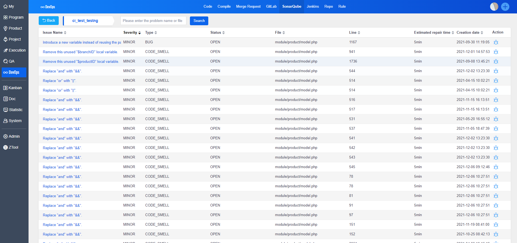This screenshot has width=517, height=243.
Task: Click the blue Search button
Action: coord(199,21)
